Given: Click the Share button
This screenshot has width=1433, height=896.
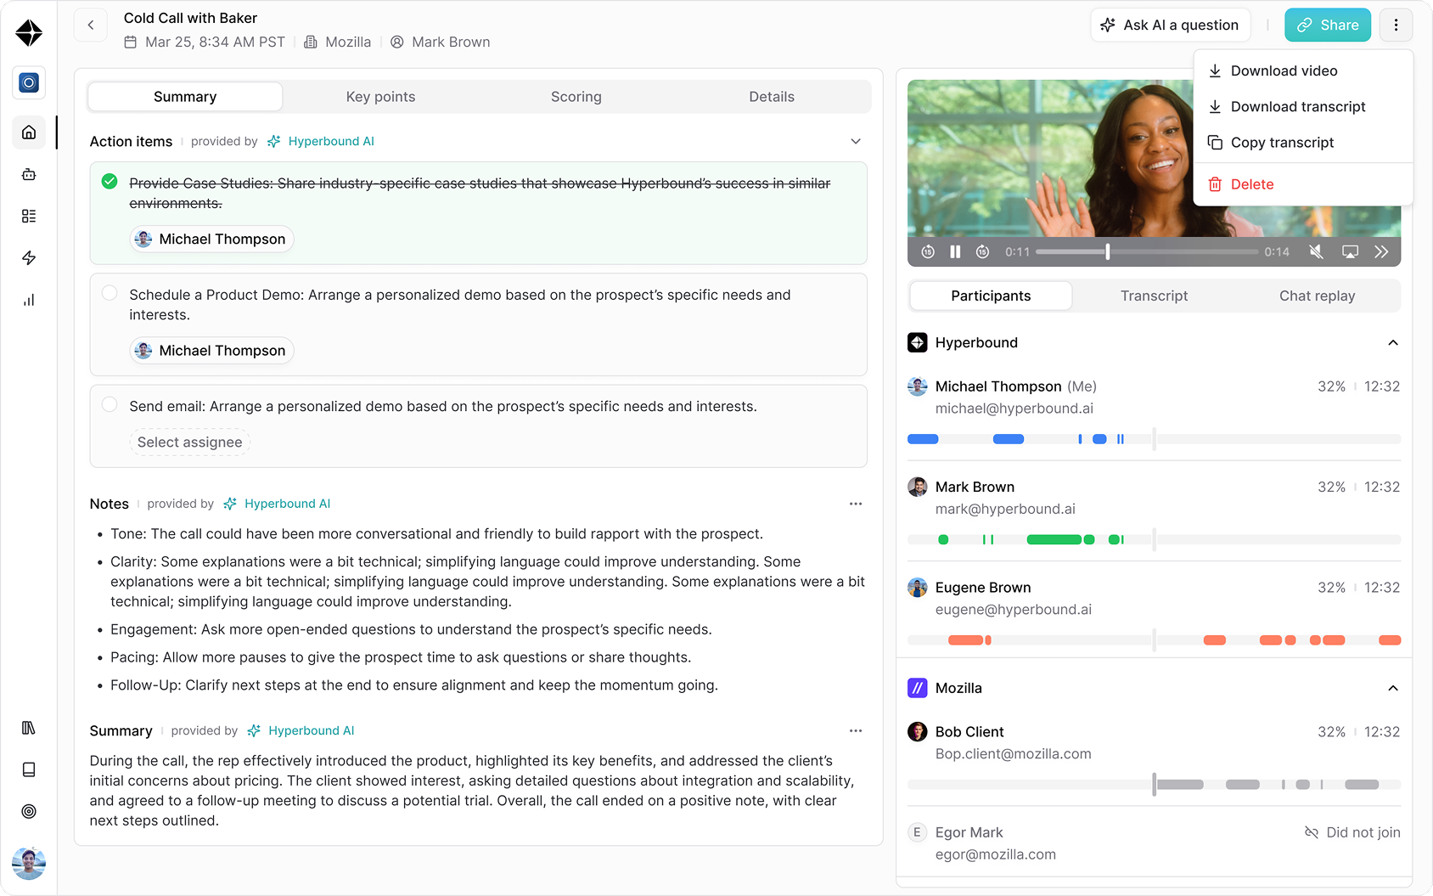Looking at the screenshot, I should pos(1328,25).
